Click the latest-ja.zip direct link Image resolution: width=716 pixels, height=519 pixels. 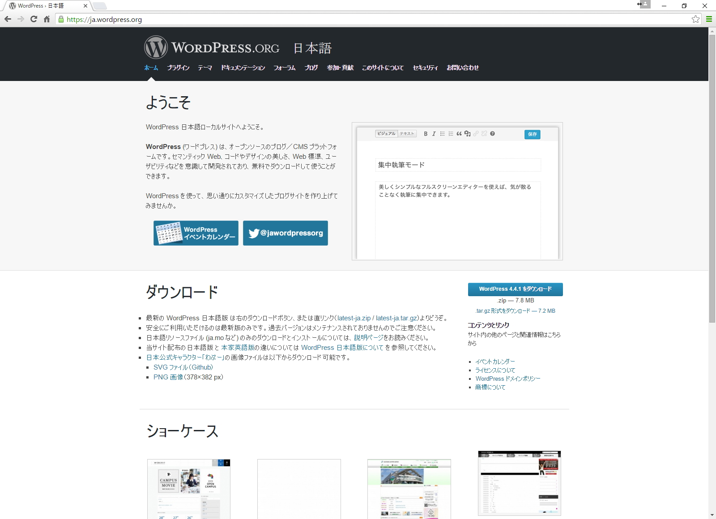coord(354,318)
